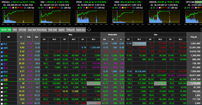Image resolution: width=202 pixels, height=105 pixels.
Task: Open the NVT ticker details
Action: click(6, 64)
